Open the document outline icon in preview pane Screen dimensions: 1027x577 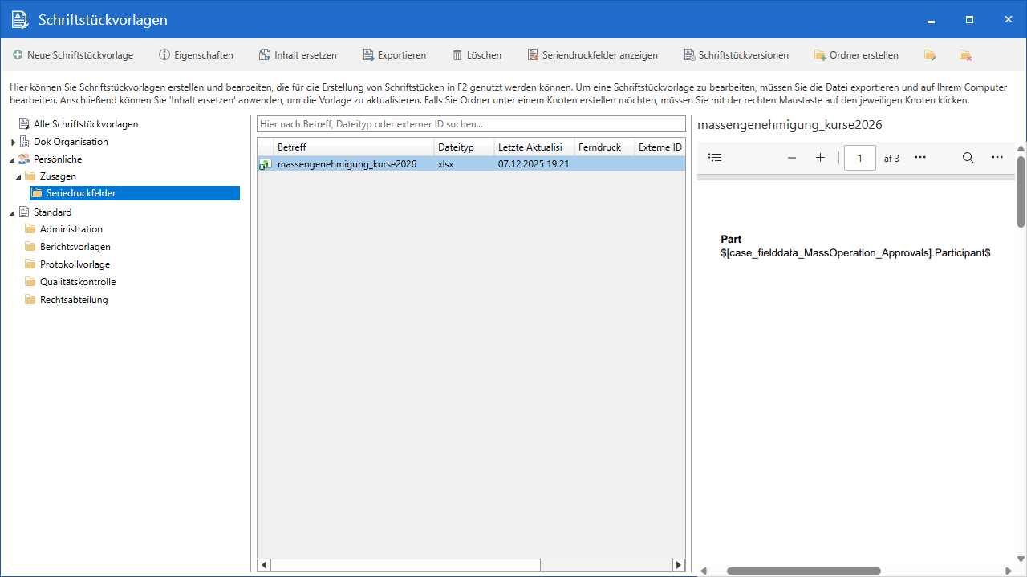(x=714, y=157)
